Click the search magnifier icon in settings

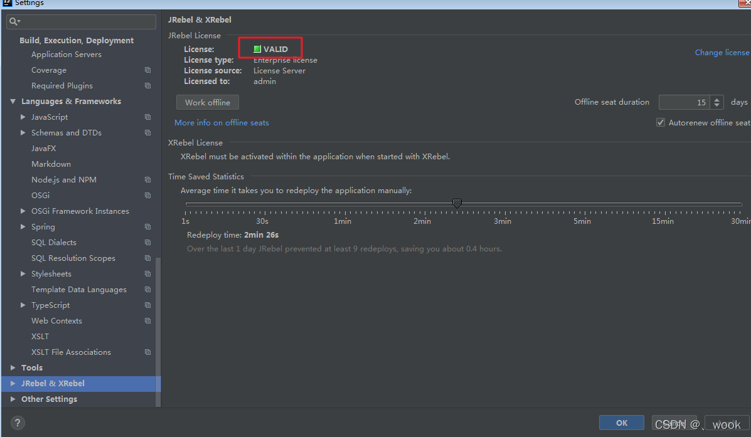pos(14,21)
